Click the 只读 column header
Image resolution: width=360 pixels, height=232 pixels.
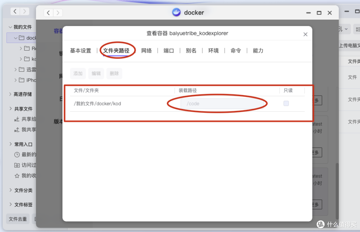pos(288,90)
